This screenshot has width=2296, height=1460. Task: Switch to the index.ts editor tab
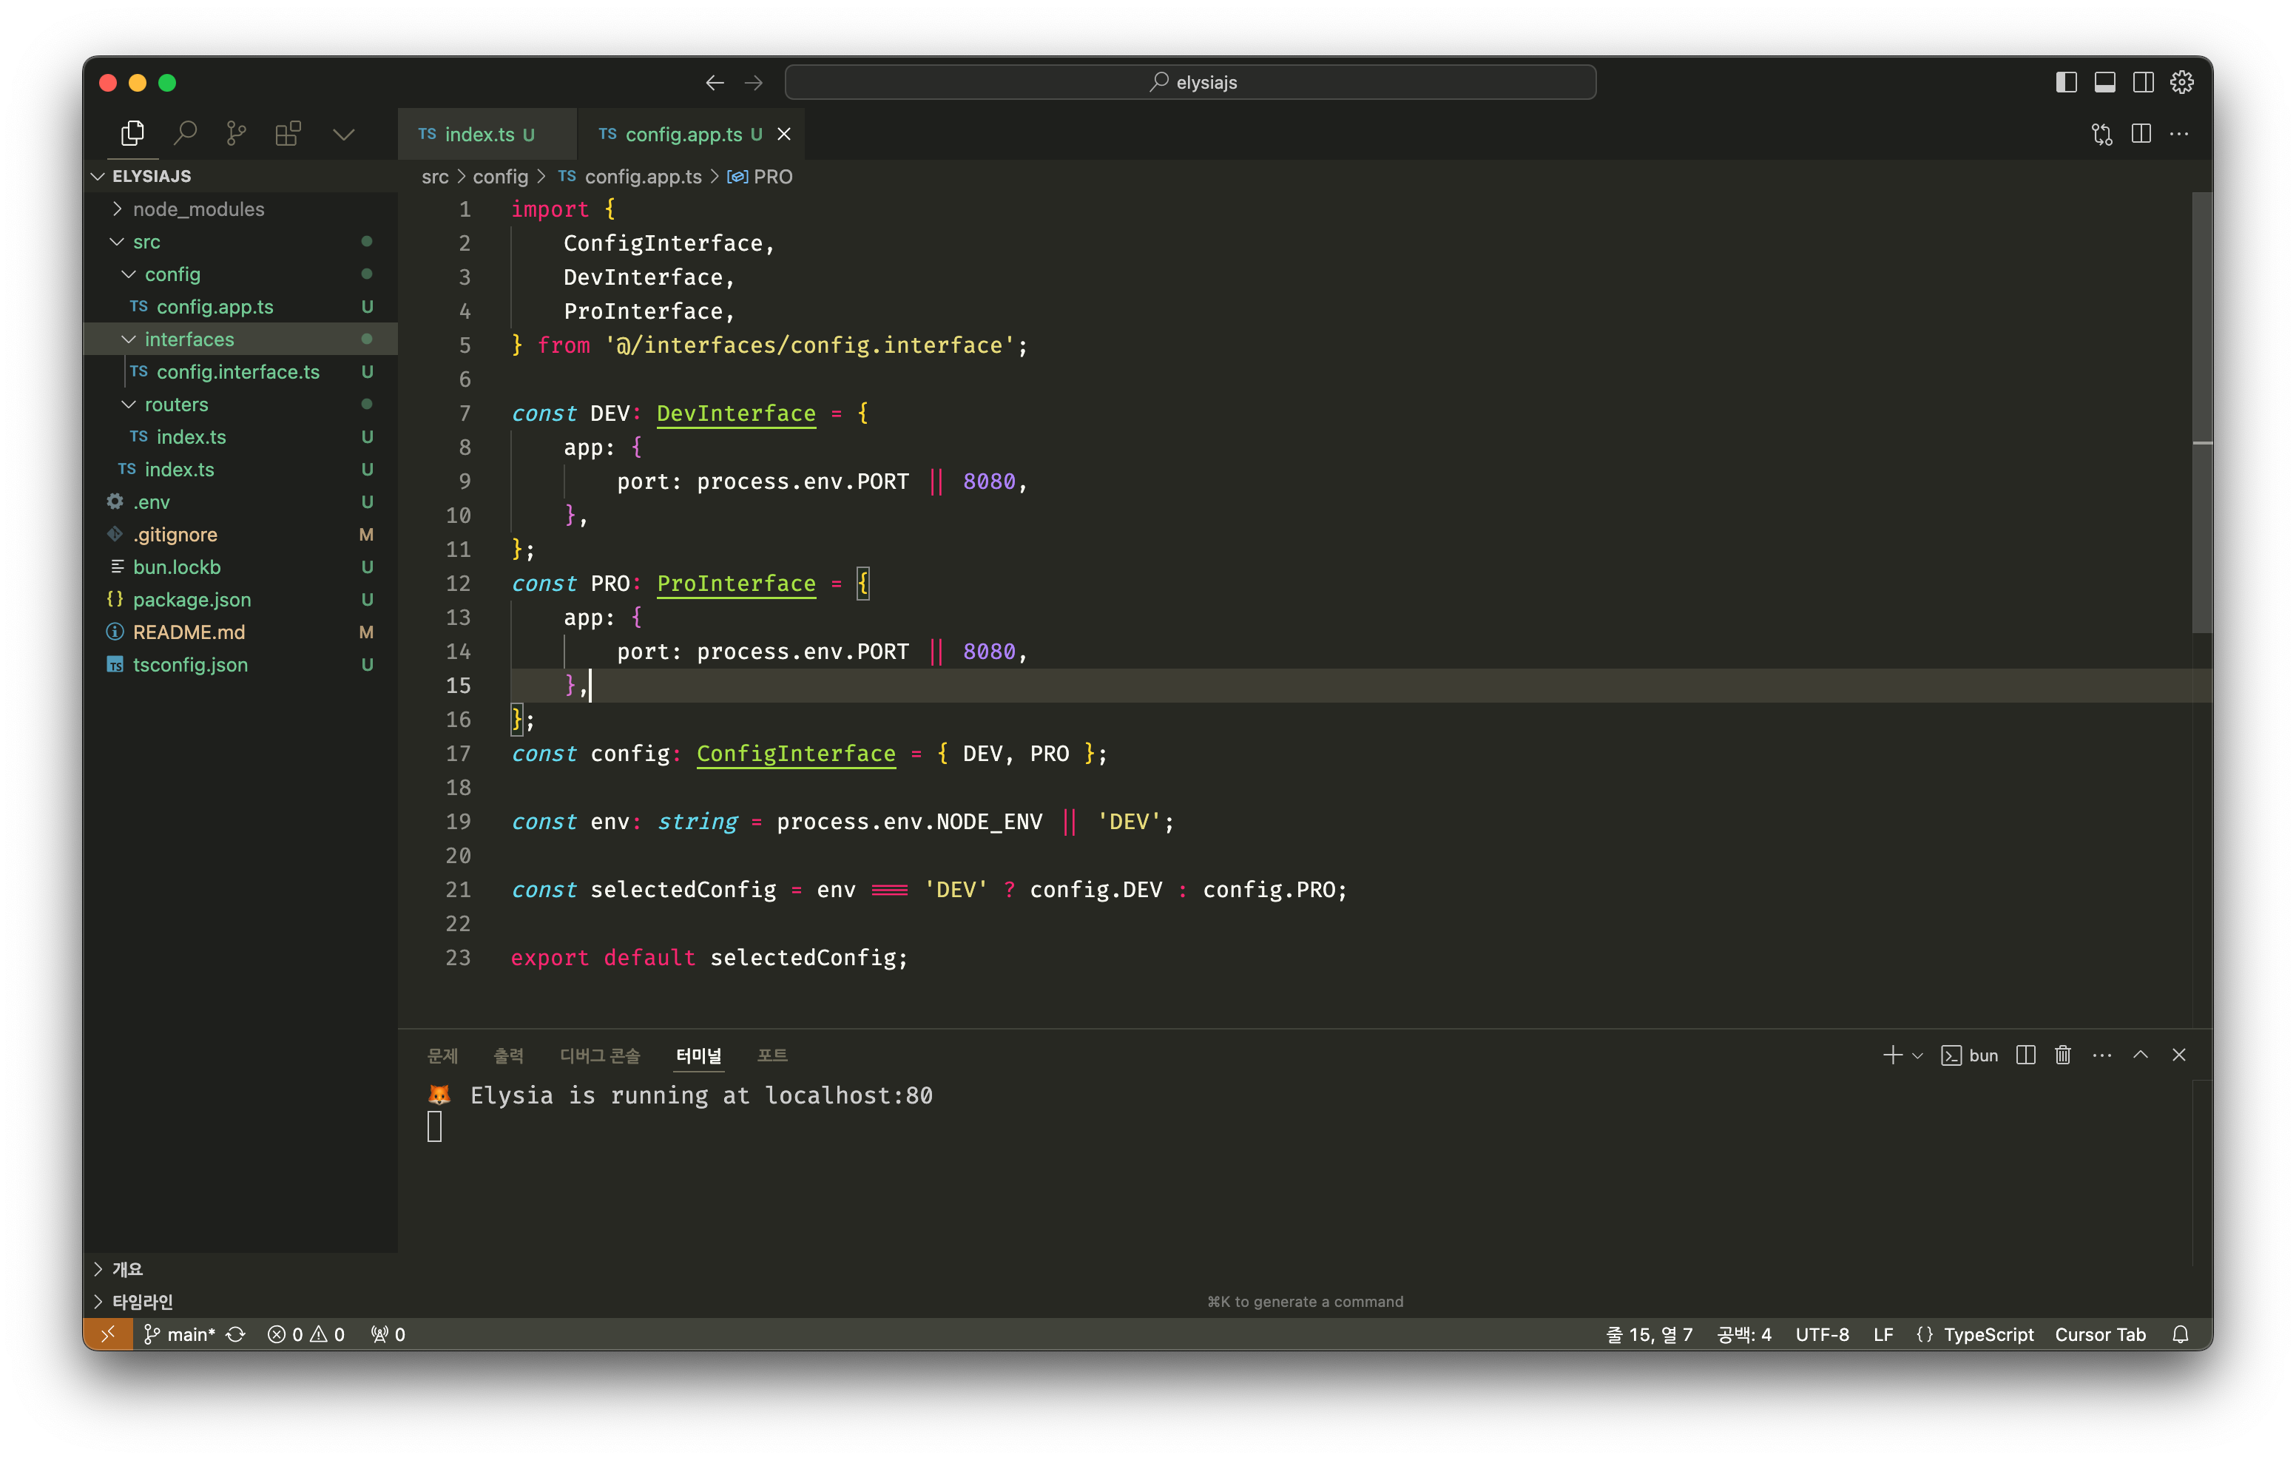point(478,135)
